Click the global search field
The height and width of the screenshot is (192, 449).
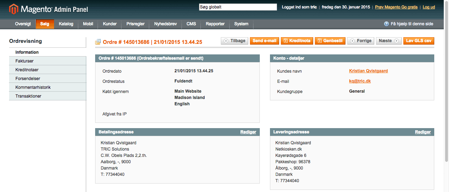238,7
